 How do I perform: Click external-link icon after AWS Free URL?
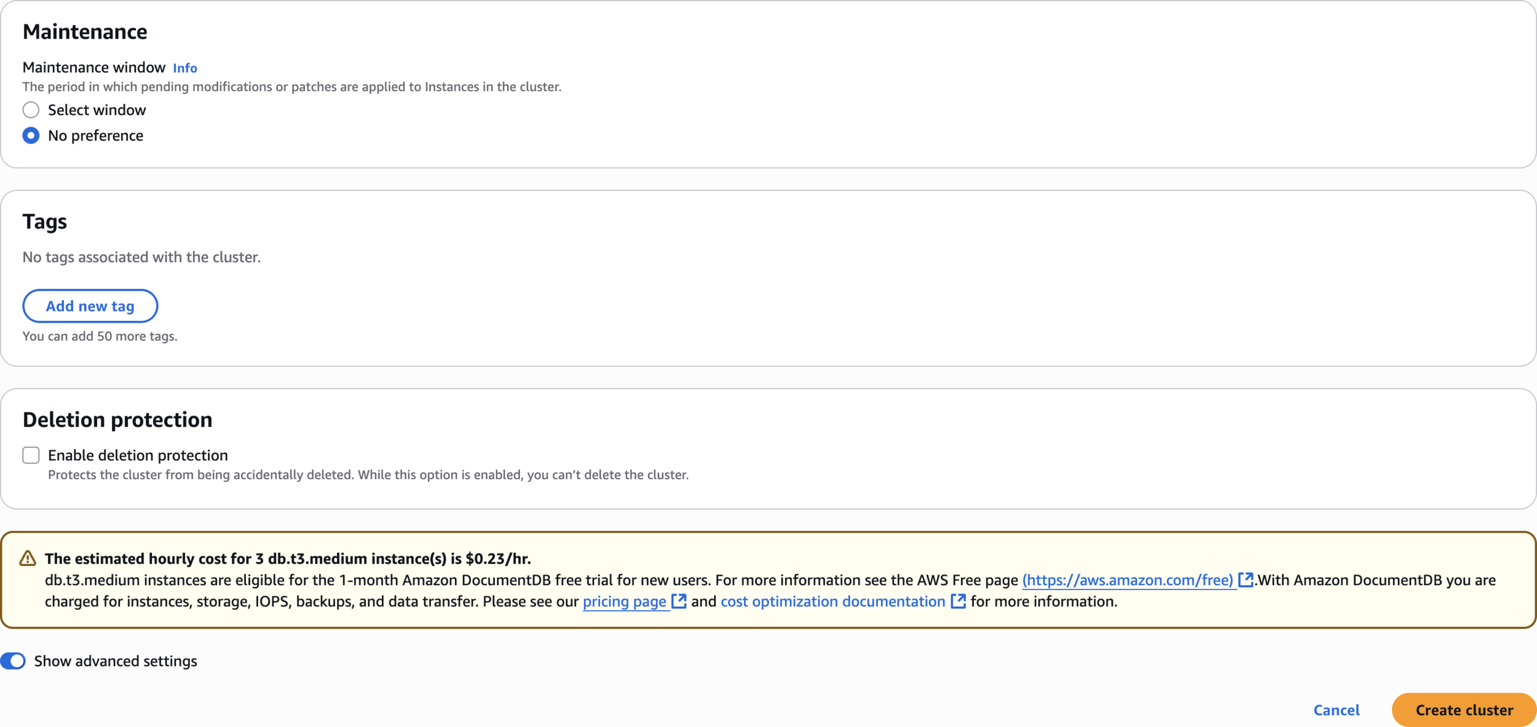tap(1245, 580)
